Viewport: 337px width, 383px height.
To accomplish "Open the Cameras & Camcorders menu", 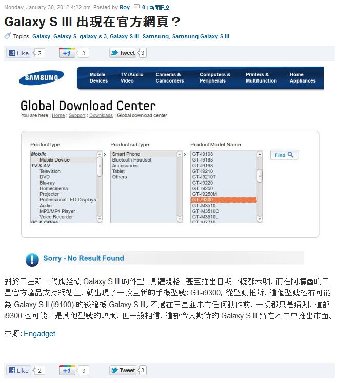I will click(170, 77).
